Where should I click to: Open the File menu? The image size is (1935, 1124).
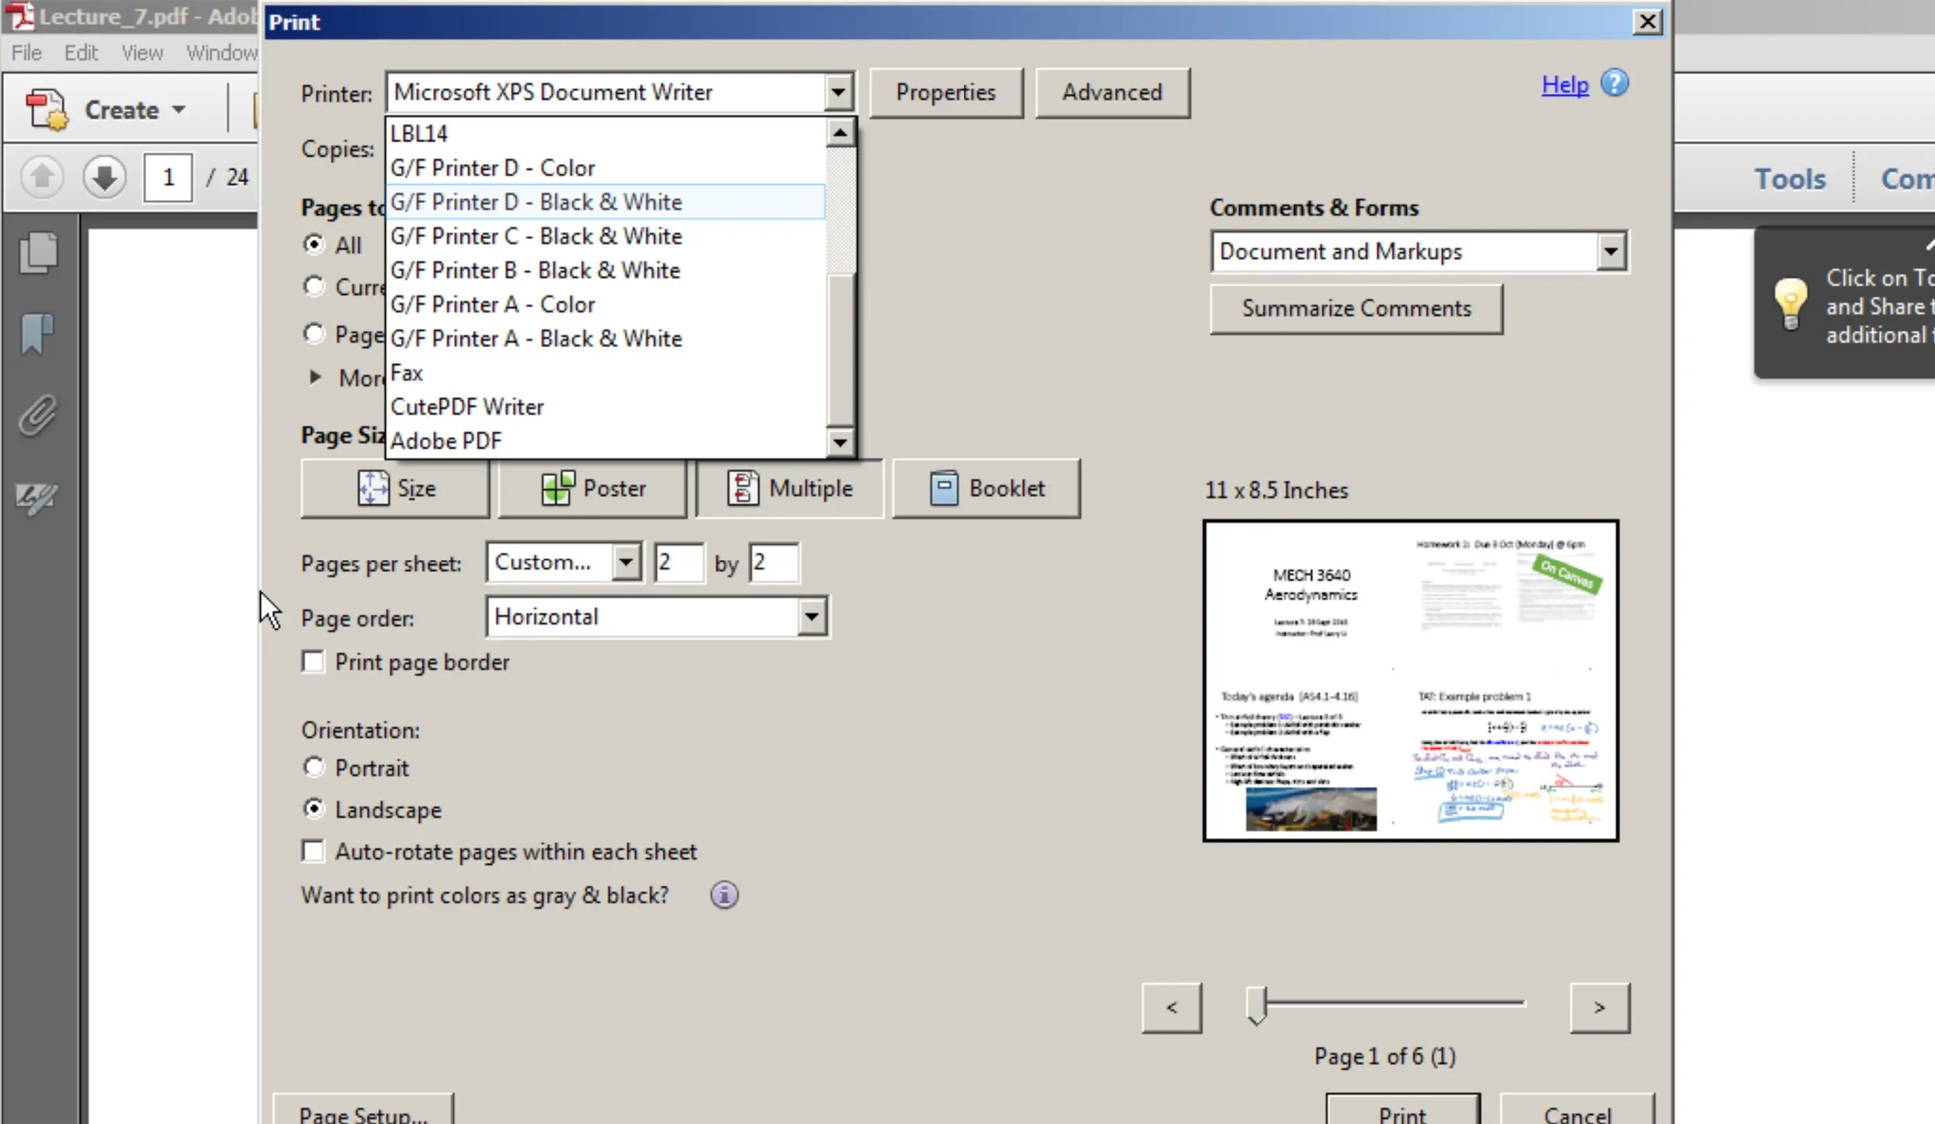point(26,52)
